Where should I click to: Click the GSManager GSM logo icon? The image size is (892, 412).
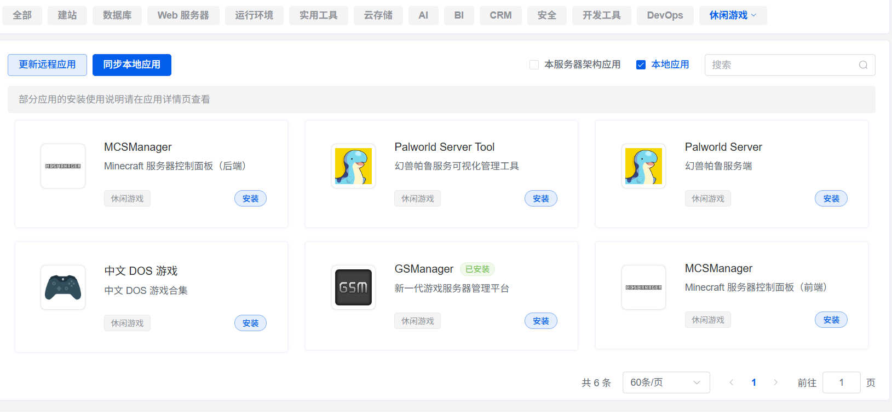(353, 287)
